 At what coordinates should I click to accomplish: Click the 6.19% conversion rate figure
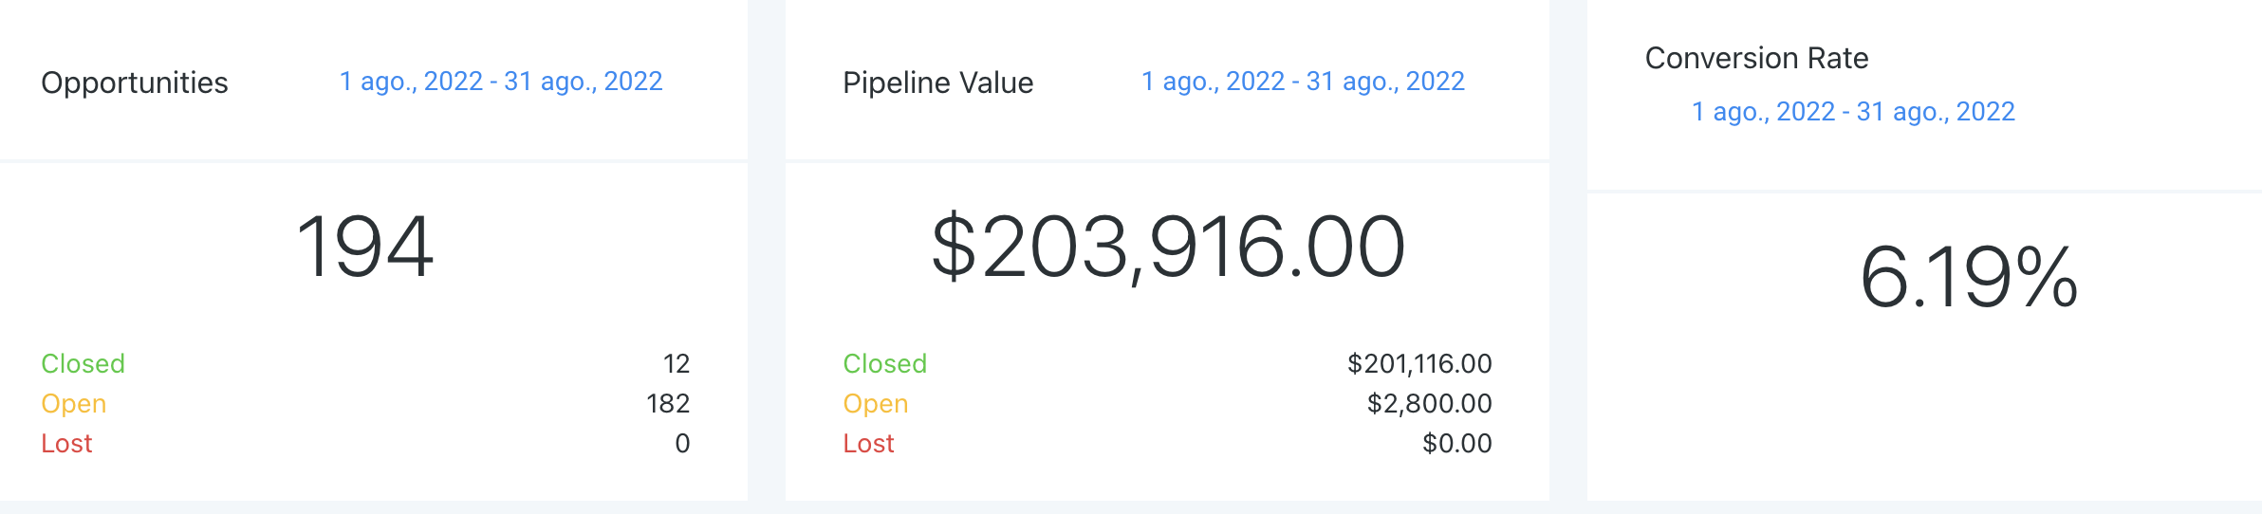coord(1969,277)
